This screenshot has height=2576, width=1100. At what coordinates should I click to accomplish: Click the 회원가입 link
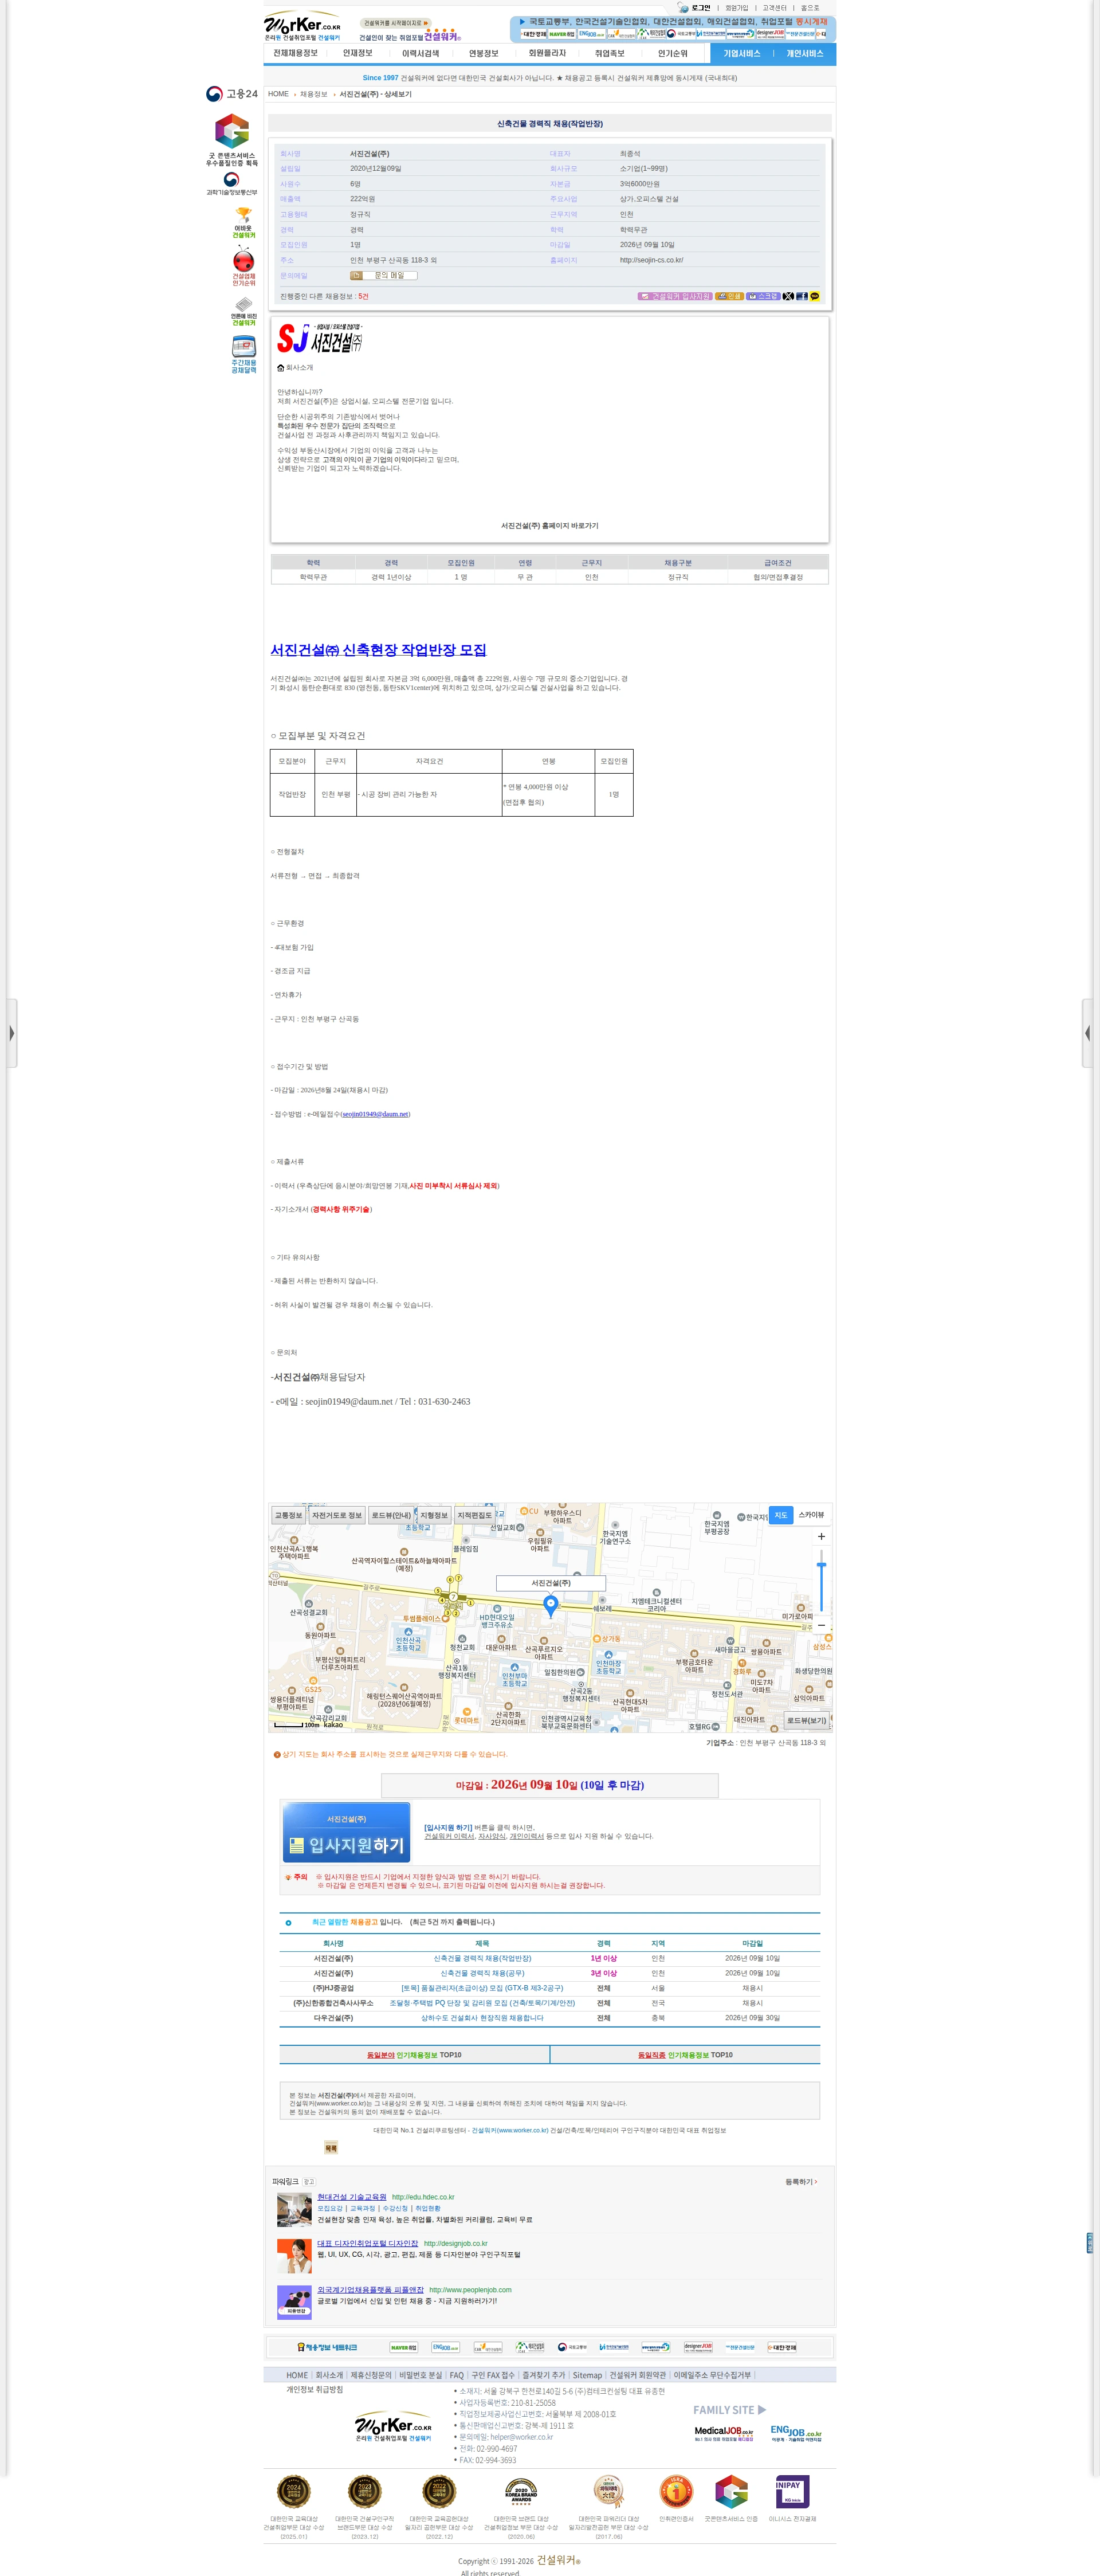point(736,8)
